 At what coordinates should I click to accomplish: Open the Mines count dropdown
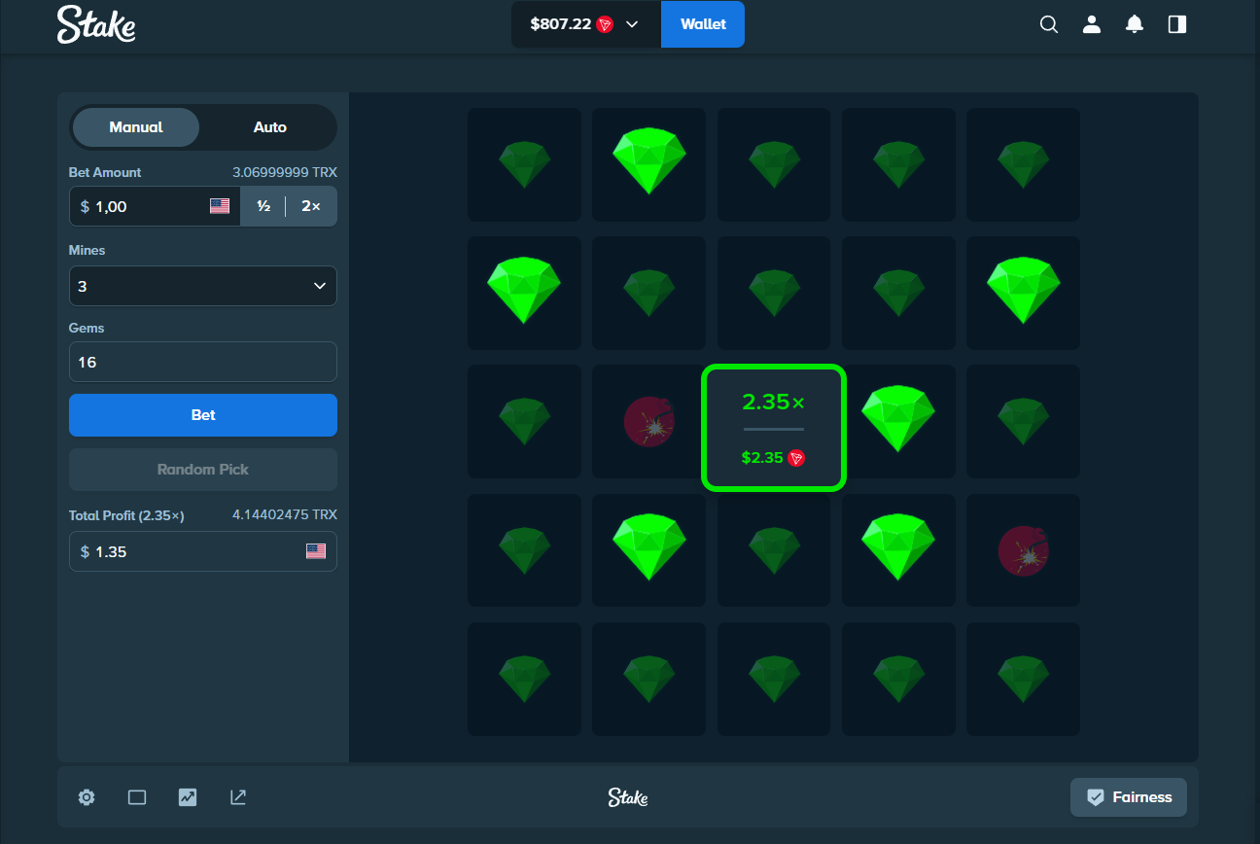(203, 286)
